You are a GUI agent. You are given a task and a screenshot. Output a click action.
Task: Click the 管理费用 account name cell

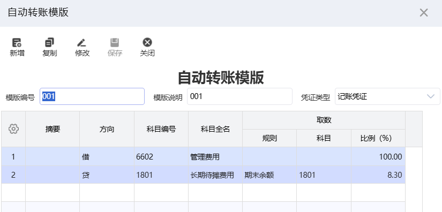(x=215, y=156)
